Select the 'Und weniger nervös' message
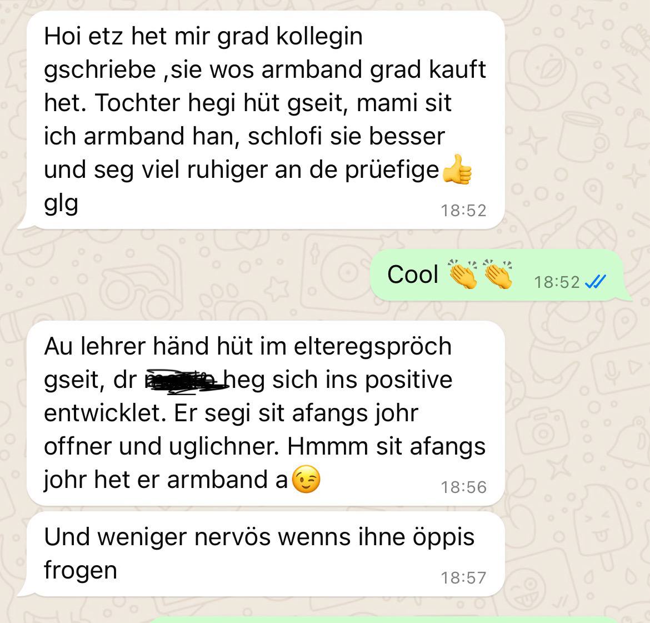The image size is (650, 623). point(266,554)
